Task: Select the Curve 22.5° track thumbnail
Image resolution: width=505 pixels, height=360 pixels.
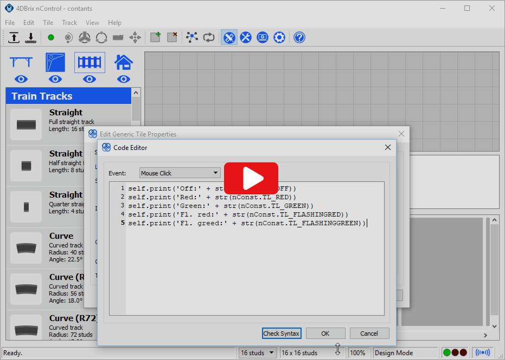Action: (x=26, y=248)
